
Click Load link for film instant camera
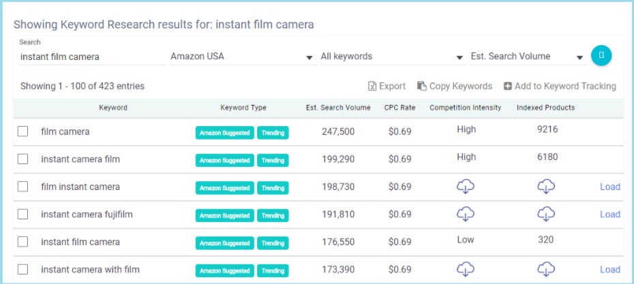[609, 187]
